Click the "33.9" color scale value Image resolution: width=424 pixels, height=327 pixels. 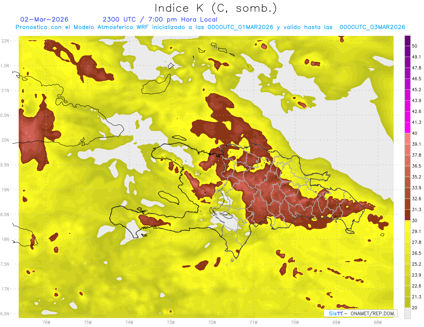[417, 188]
